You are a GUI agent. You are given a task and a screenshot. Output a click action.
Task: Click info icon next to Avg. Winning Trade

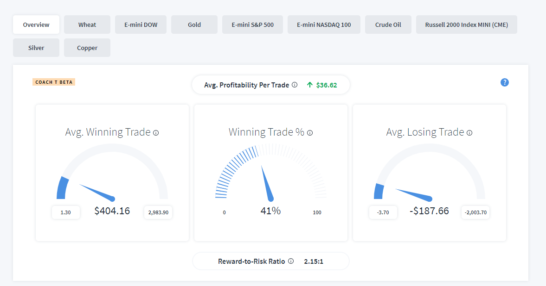click(156, 133)
